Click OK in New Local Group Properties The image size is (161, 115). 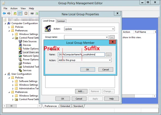click(x=63, y=99)
